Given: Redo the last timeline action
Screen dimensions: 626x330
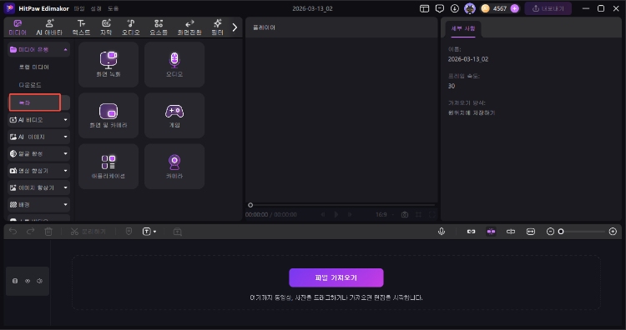Looking at the screenshot, I should (30, 232).
